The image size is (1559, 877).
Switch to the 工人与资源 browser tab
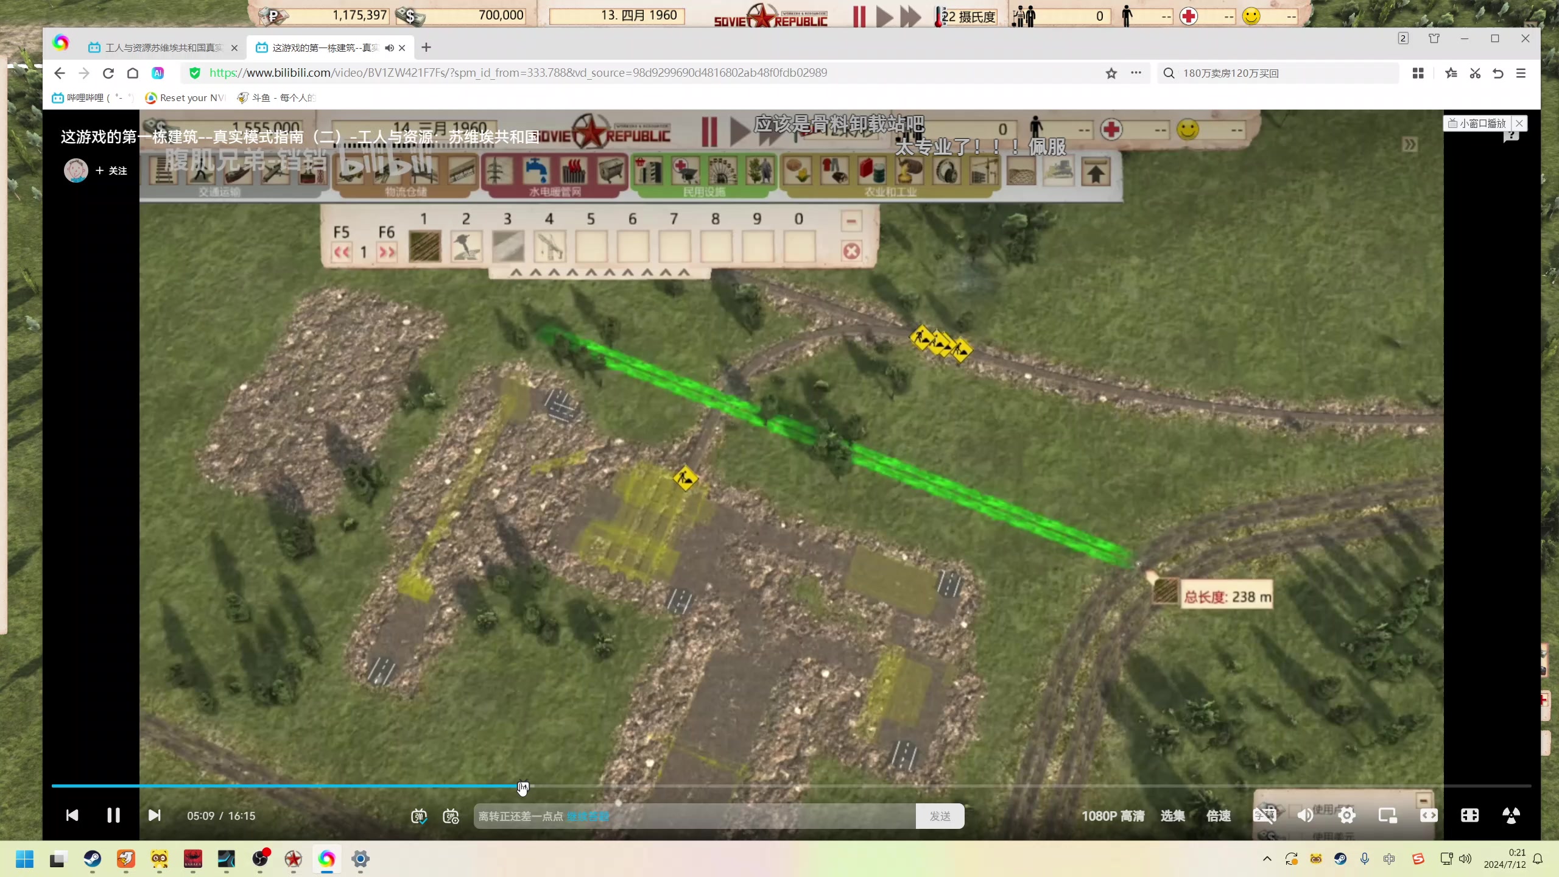click(x=163, y=48)
